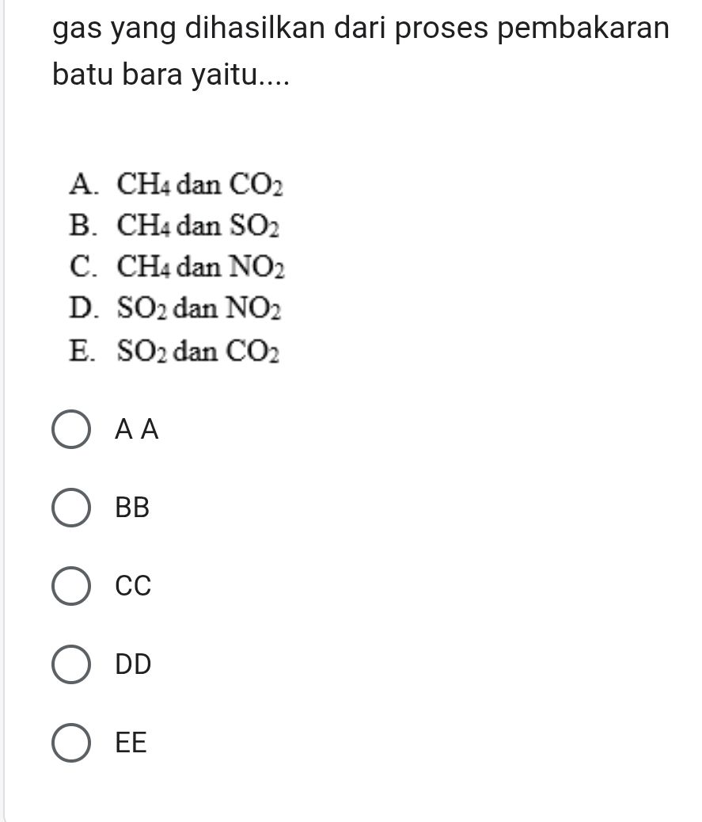Select the radio button labeled A A

70,429
